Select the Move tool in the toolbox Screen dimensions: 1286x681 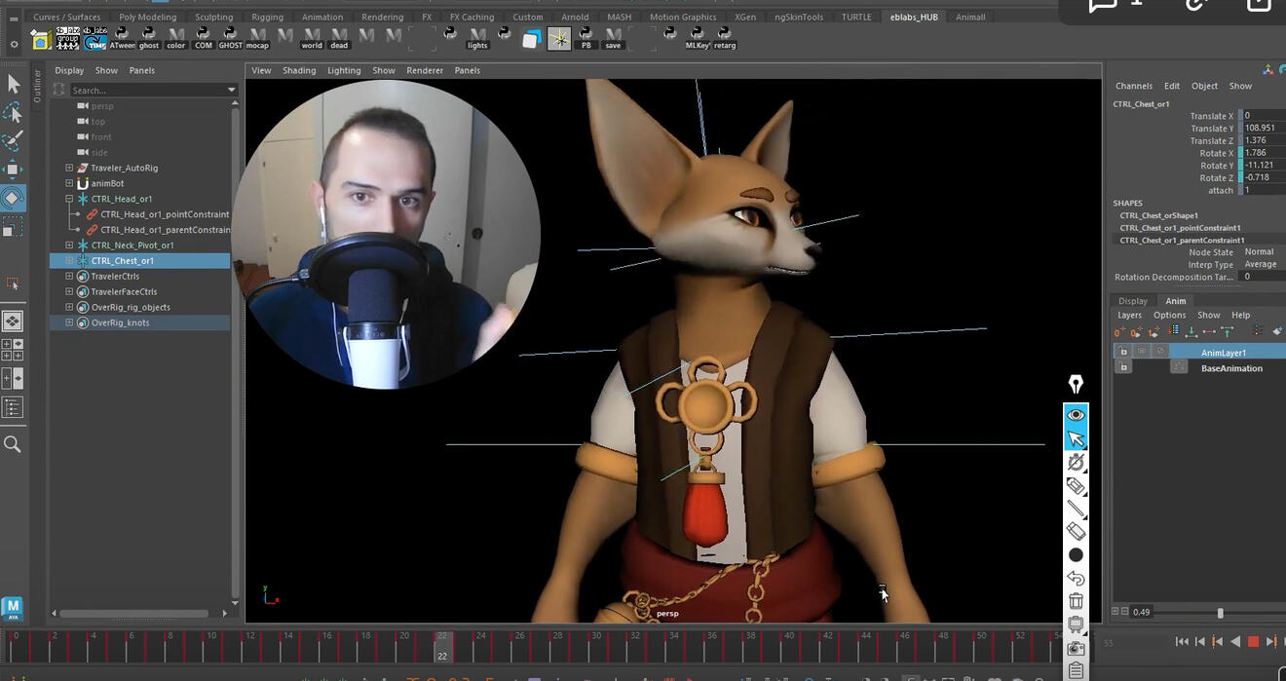click(x=13, y=170)
